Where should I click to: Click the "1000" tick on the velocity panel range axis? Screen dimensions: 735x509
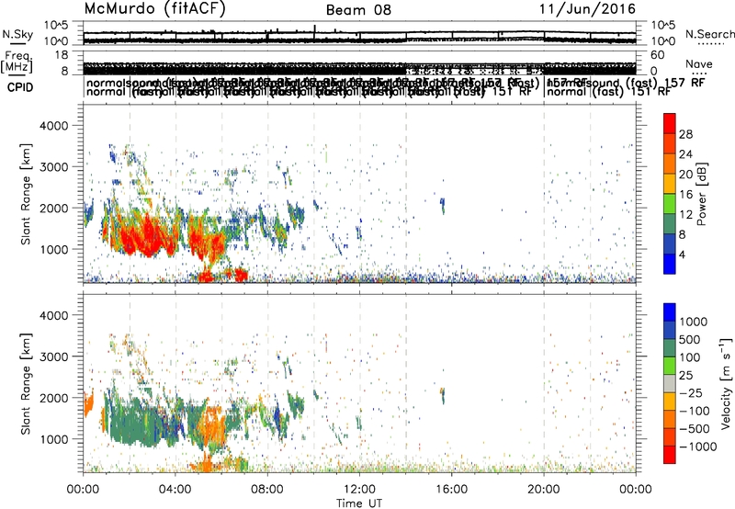(x=53, y=439)
